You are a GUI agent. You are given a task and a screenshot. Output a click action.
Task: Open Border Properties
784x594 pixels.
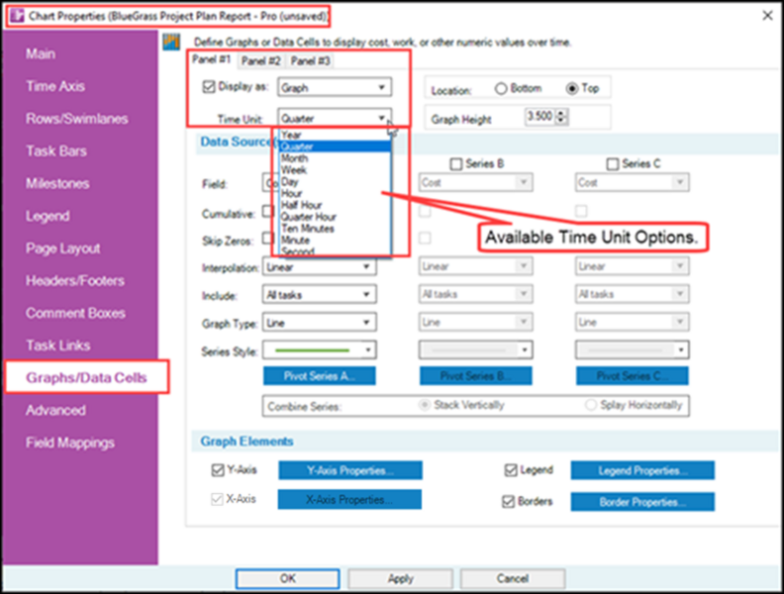coord(643,502)
